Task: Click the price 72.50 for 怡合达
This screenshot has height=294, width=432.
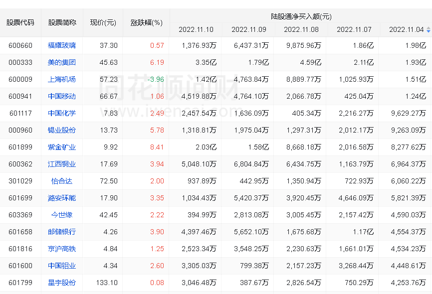Action: point(109,181)
